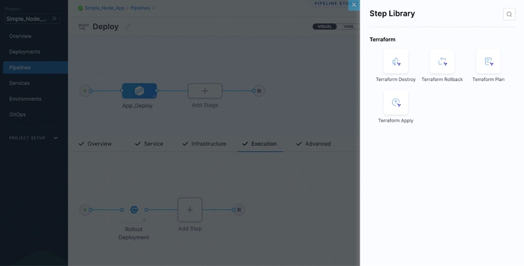
Task: Edit the Deploy pipeline name pencil
Action: [x=128, y=27]
